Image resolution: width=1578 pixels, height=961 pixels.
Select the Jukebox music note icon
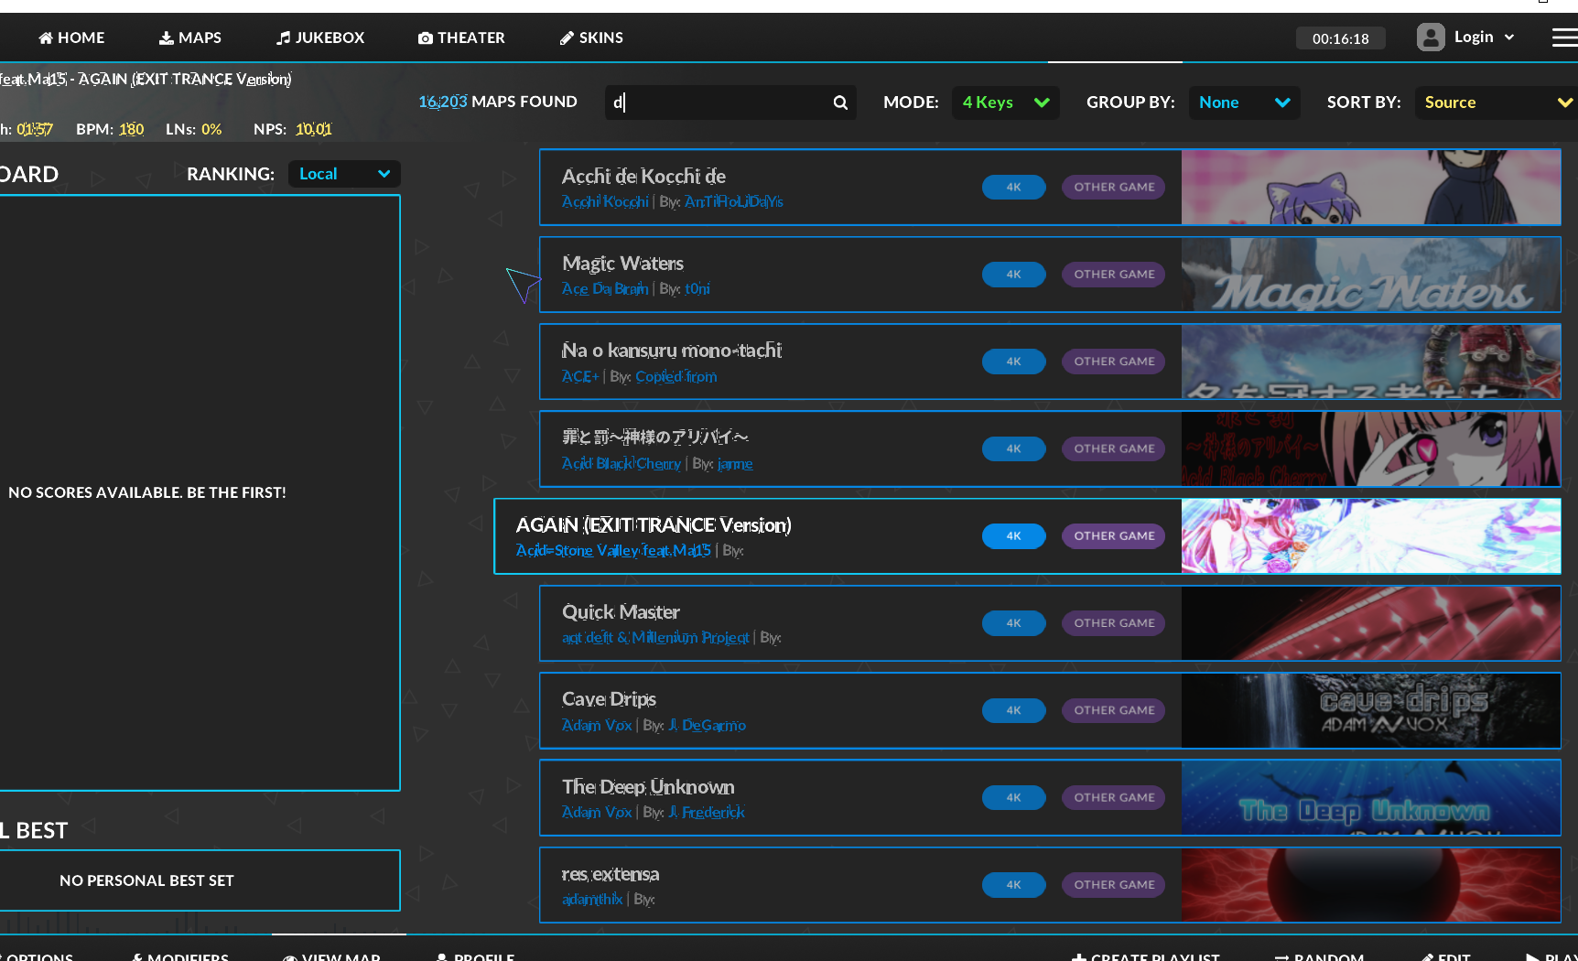283,38
